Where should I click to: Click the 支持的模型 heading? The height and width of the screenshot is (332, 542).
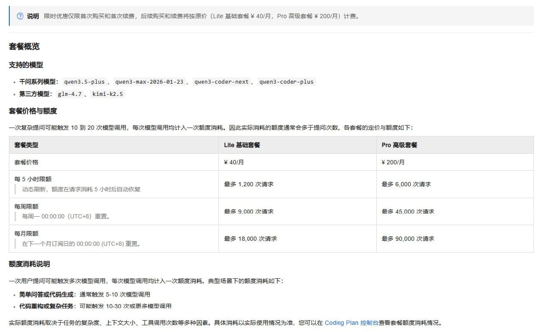click(x=26, y=65)
